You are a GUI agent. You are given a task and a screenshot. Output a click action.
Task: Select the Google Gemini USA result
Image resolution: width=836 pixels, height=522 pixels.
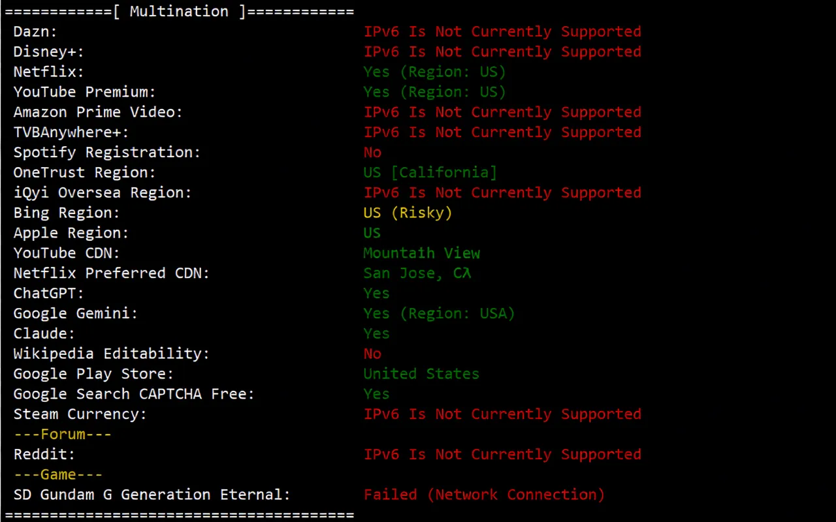pyautogui.click(x=438, y=313)
